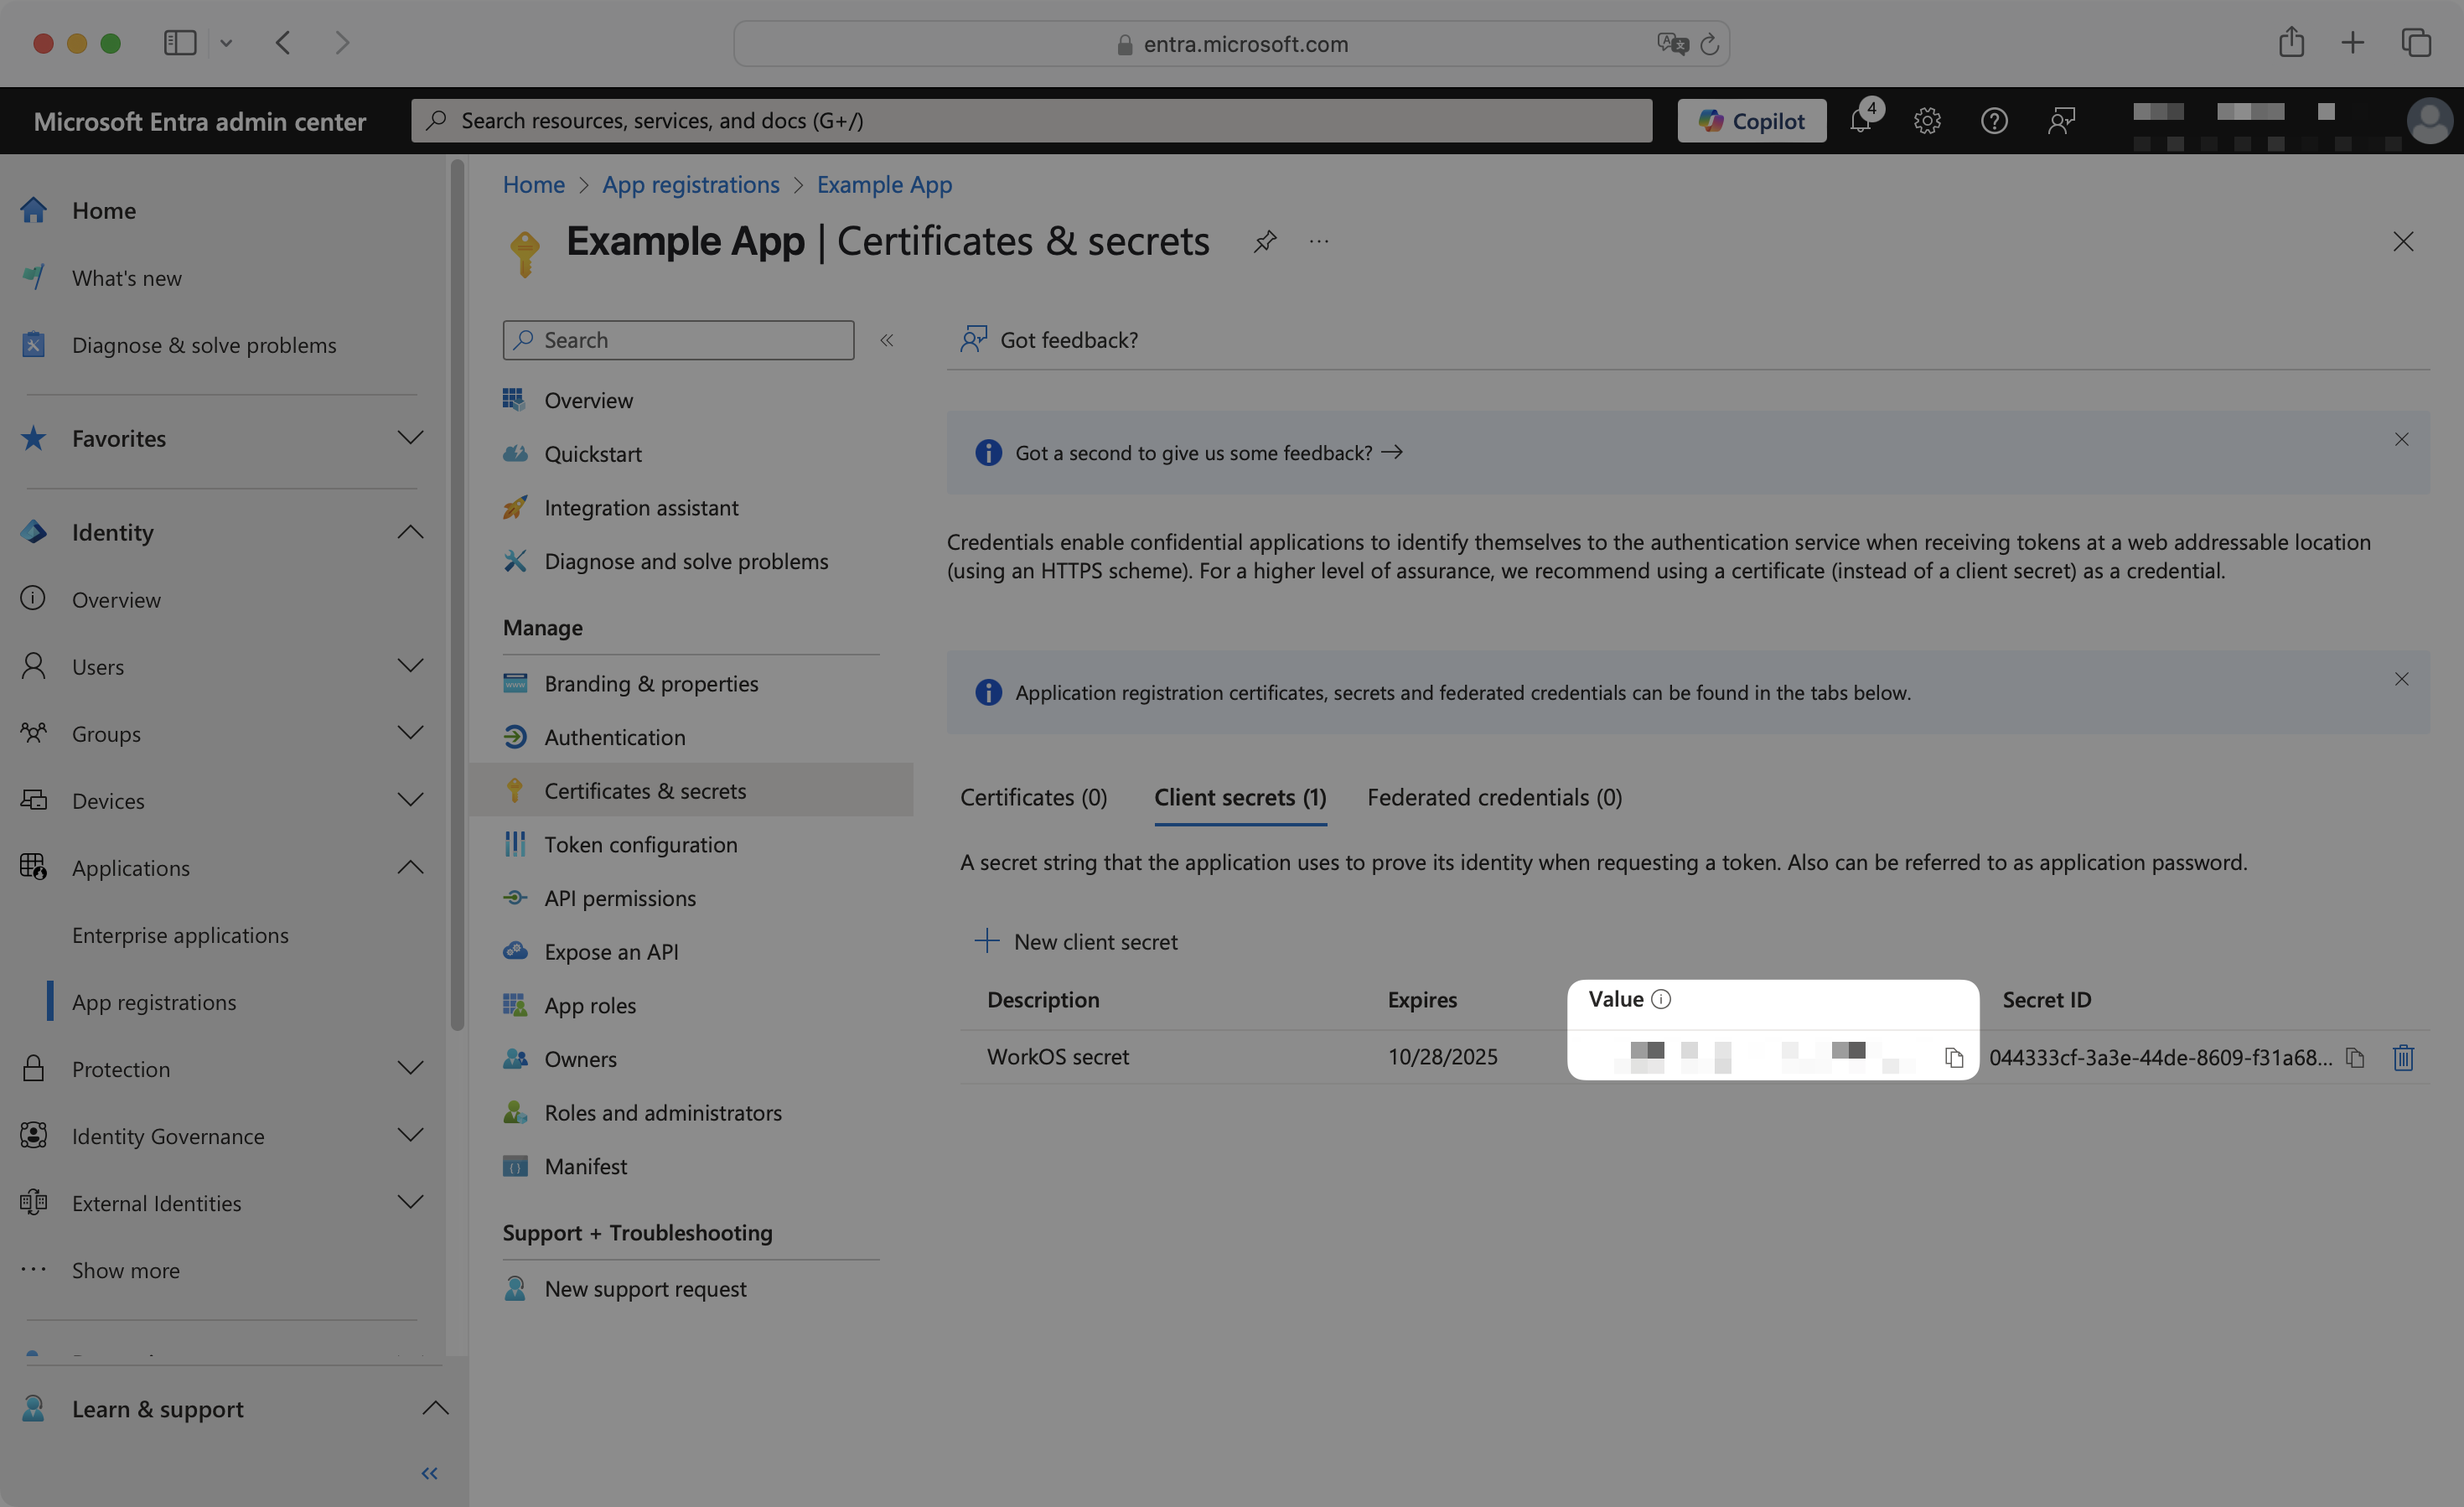Viewport: 2464px width, 1507px height.
Task: Expand the Favorites section
Action: point(410,438)
